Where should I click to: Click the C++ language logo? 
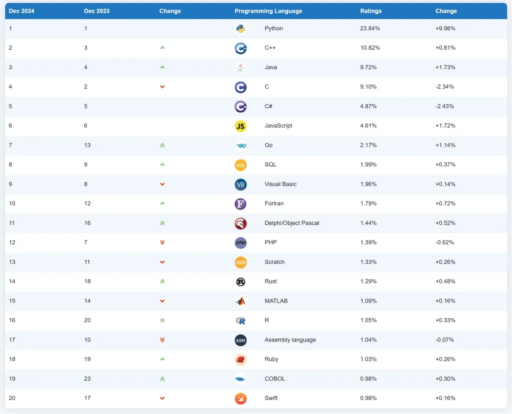(240, 48)
